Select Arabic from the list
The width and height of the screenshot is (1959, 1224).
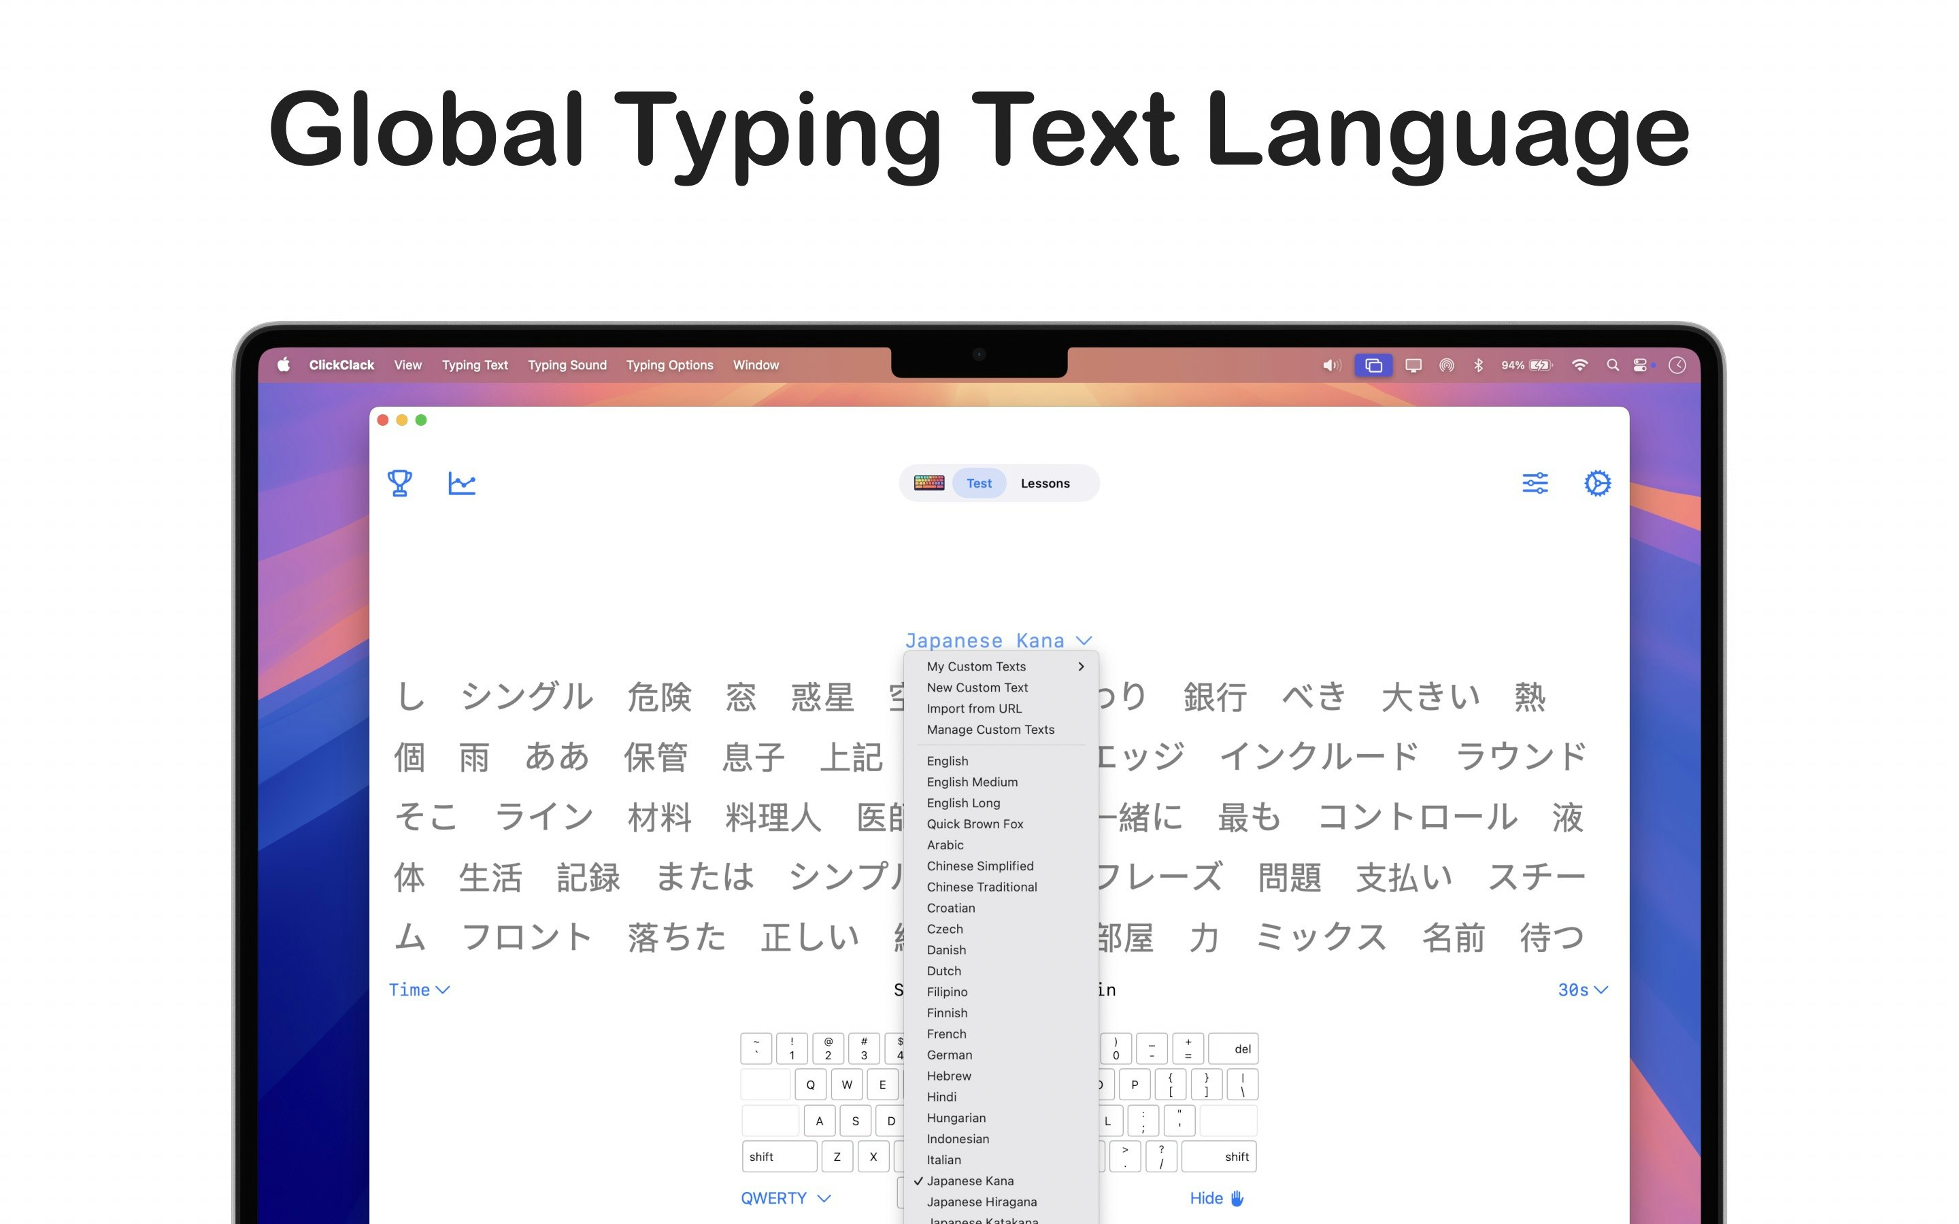1001,845
